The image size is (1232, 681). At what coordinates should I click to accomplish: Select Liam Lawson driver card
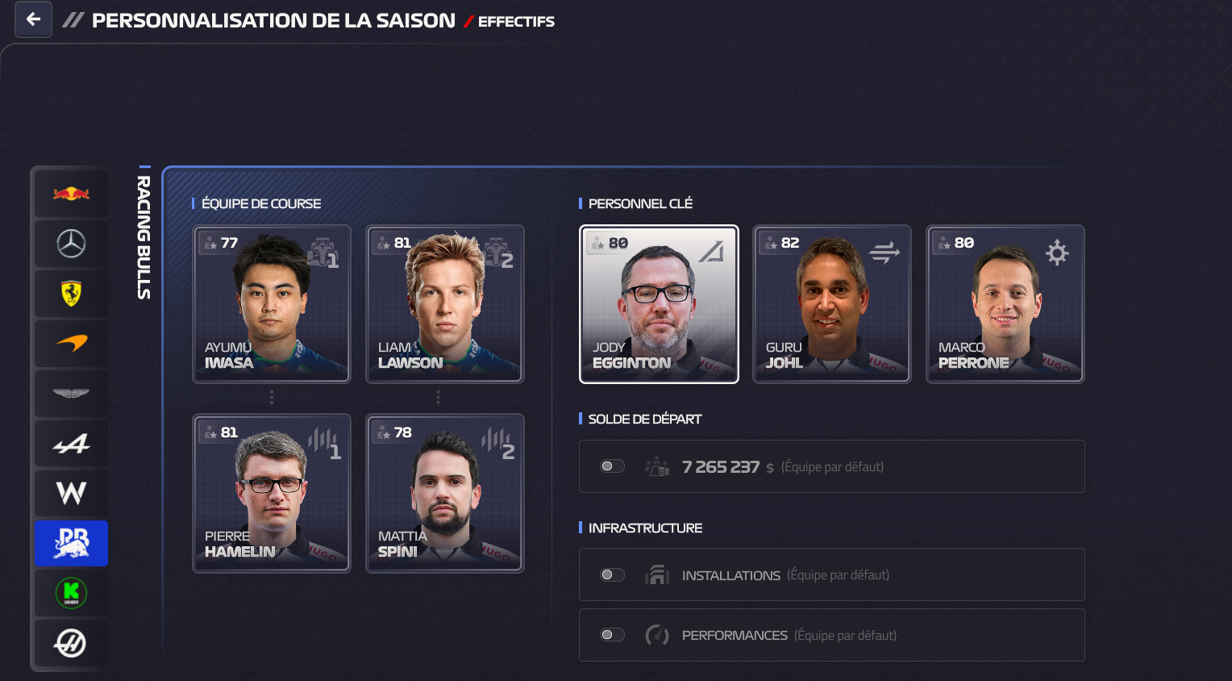tap(445, 304)
